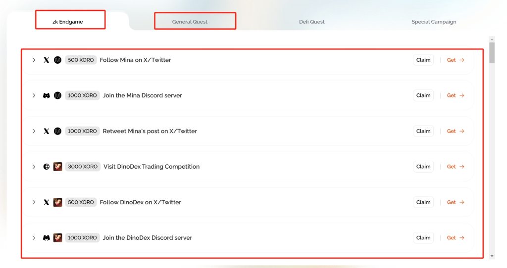The height and width of the screenshot is (268, 507).
Task: Claim reward for Join the Mina Discord server
Action: coord(423,95)
